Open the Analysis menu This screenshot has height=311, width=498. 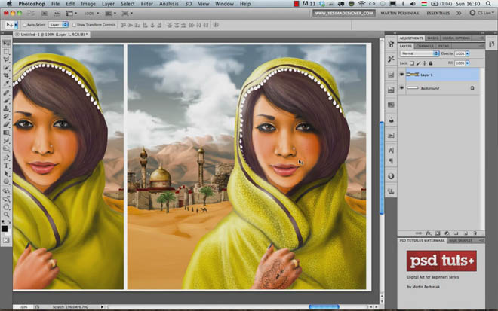pos(169,4)
